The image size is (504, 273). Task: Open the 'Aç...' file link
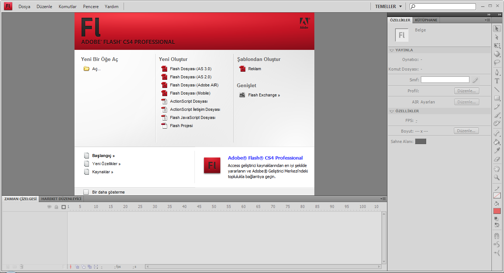[92, 69]
